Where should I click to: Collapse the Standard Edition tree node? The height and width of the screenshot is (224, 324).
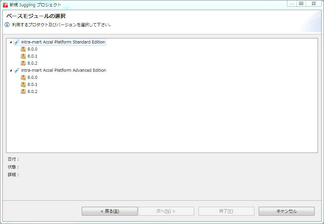11,42
